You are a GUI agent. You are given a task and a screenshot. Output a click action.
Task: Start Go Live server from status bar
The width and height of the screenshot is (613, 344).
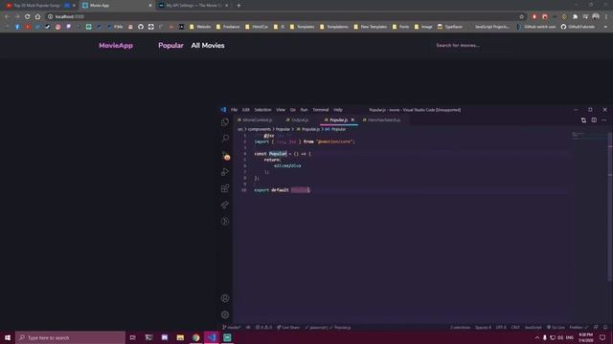[556, 327]
